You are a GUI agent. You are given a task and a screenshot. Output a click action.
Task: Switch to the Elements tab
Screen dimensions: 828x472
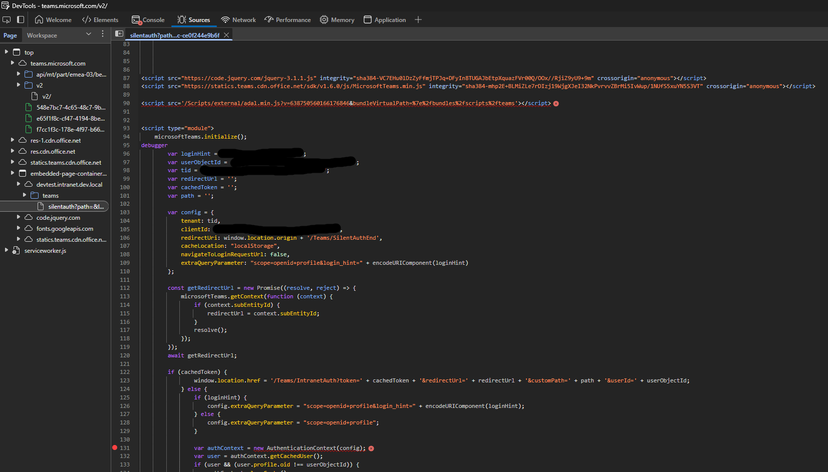pos(100,20)
